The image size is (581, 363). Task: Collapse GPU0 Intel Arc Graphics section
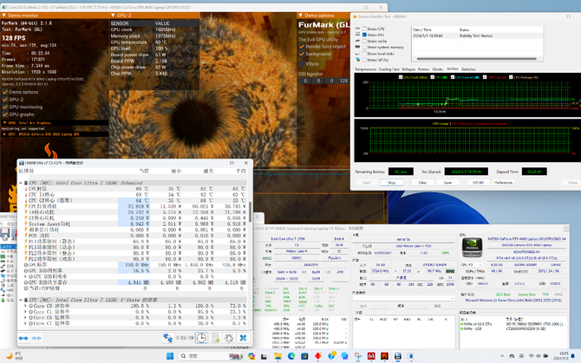click(x=4, y=123)
